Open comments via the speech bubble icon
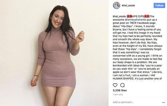 pos(122,85)
